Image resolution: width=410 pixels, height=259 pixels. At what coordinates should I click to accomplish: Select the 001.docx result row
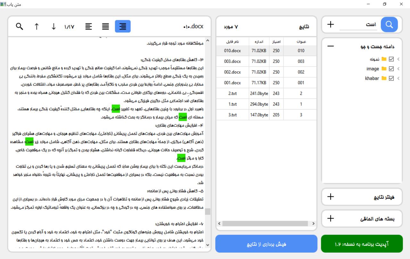266,82
